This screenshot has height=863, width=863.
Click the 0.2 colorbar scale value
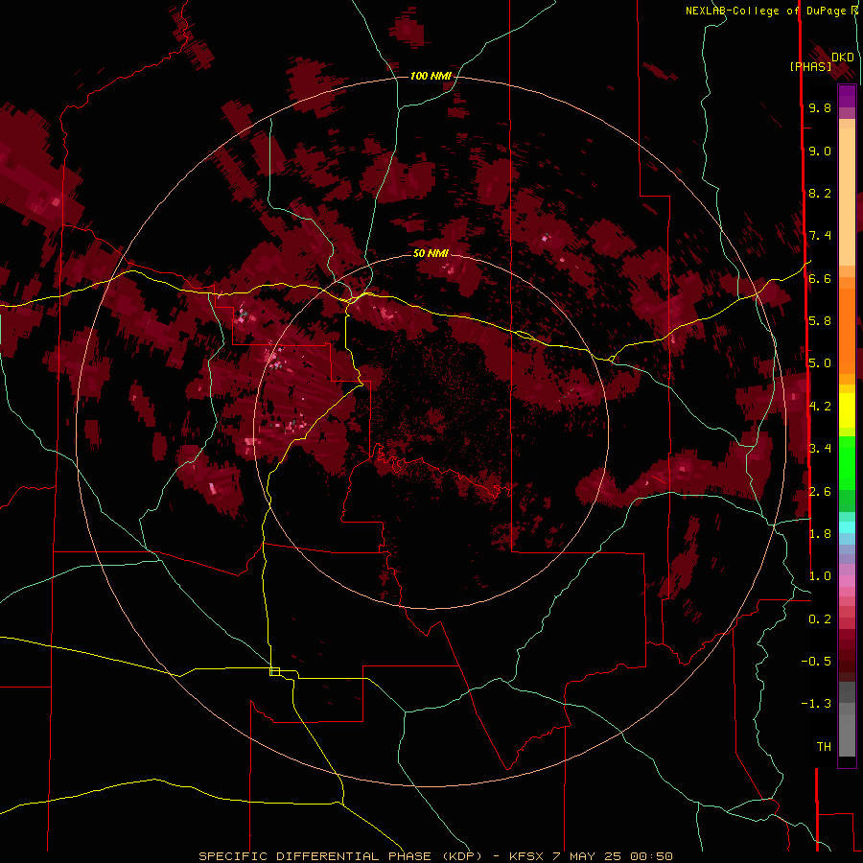coord(820,619)
